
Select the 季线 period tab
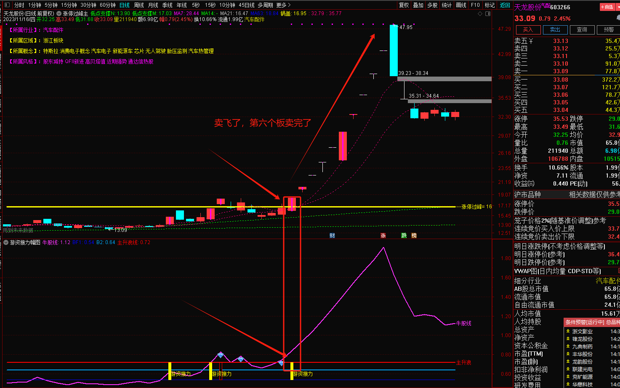coord(168,5)
